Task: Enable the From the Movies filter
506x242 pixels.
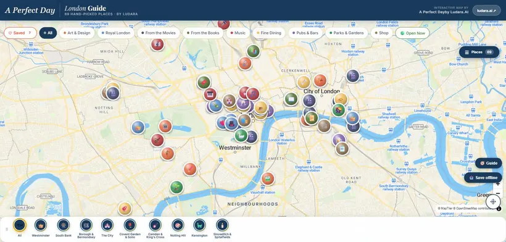Action: [x=159, y=33]
